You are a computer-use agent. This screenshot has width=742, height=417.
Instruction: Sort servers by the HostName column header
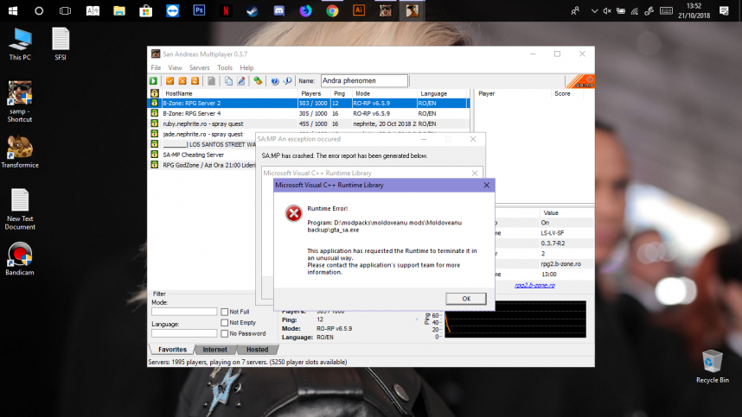(x=230, y=93)
